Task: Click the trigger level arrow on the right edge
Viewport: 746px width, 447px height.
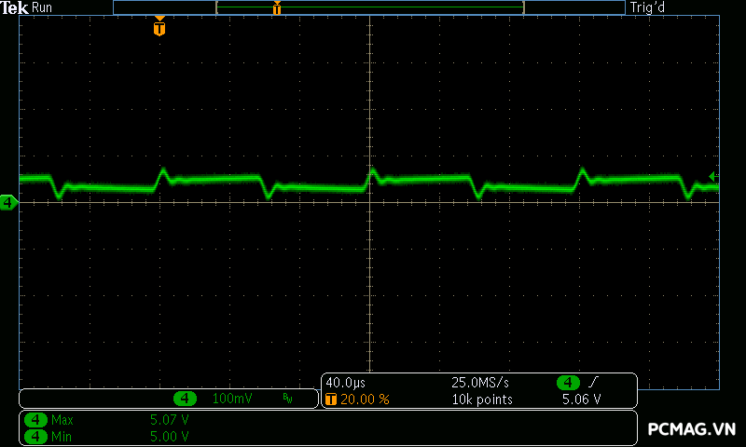Action: pos(712,176)
